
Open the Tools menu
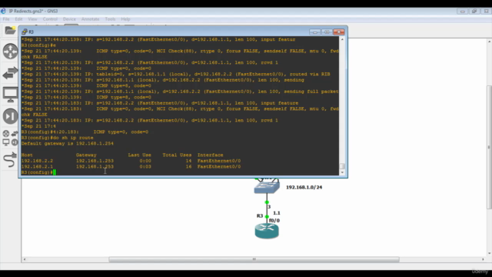(x=110, y=19)
